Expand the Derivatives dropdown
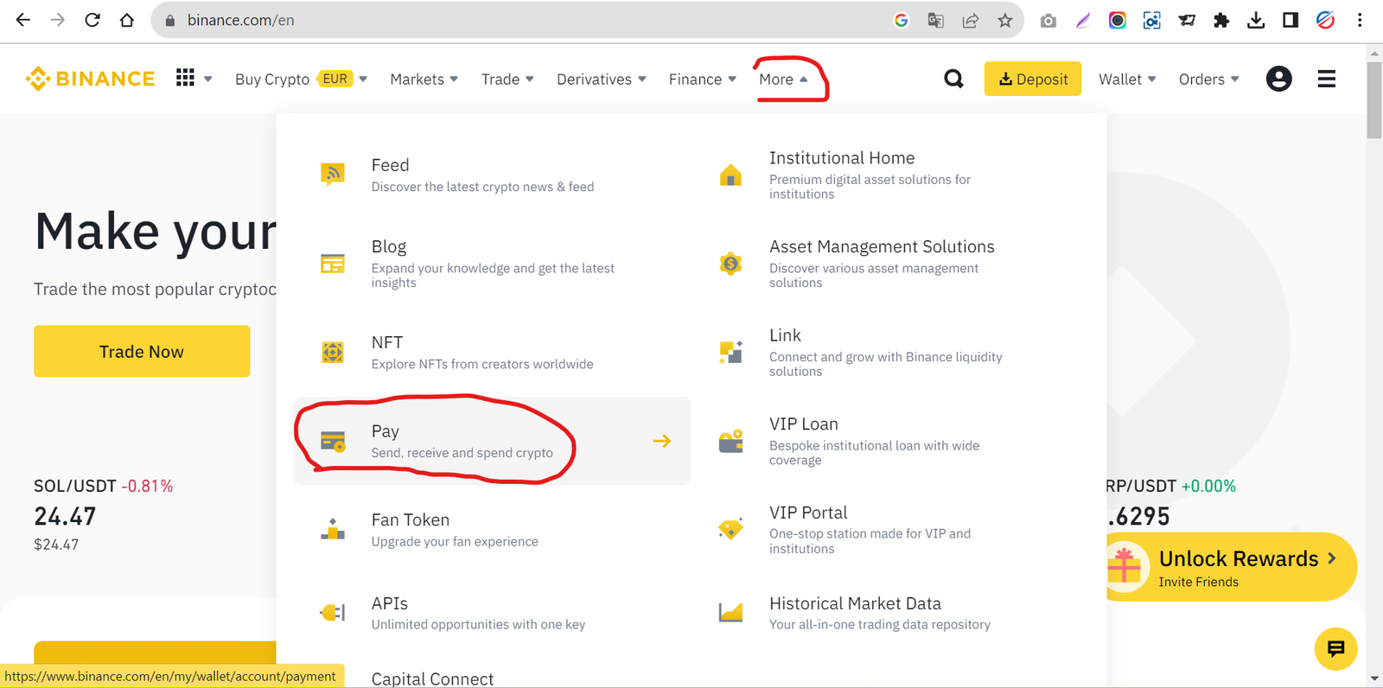This screenshot has width=1383, height=688. pos(641,79)
